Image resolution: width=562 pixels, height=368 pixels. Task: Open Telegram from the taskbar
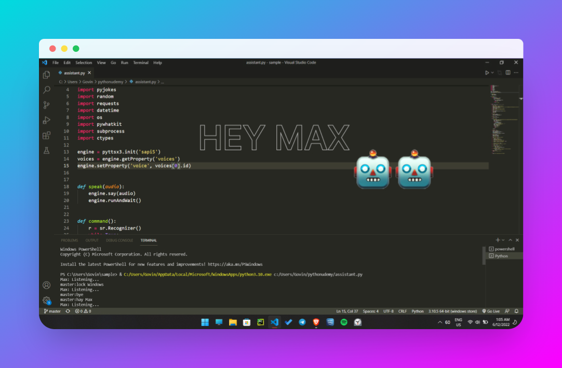click(x=302, y=322)
